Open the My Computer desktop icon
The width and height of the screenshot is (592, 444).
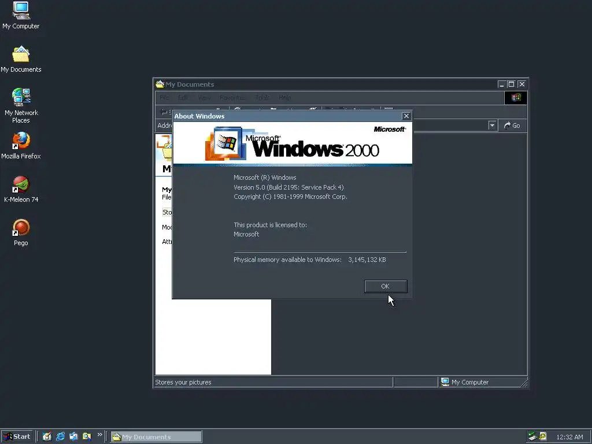coord(21,16)
